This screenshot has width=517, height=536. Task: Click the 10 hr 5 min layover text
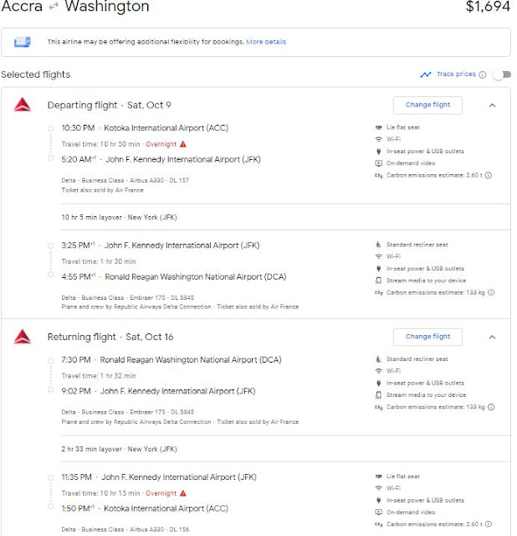(x=119, y=217)
